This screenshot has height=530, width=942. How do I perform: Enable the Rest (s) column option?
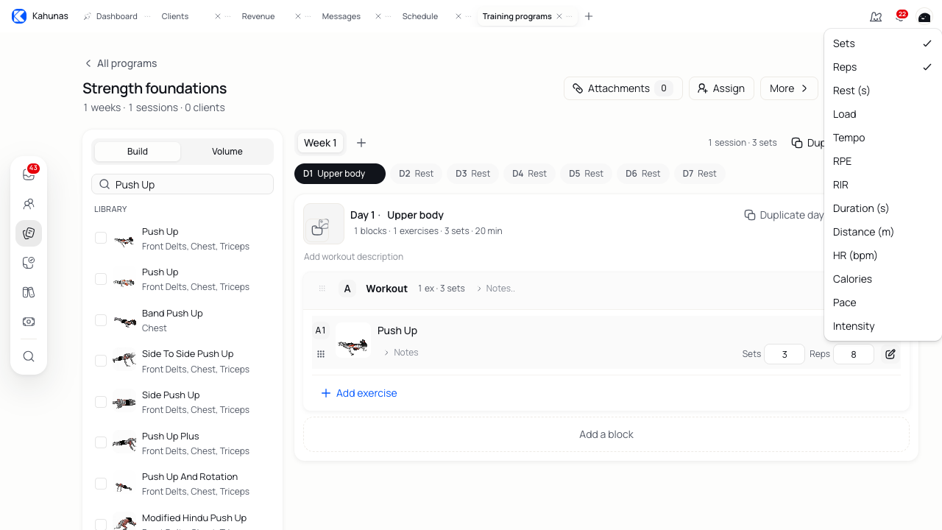883,91
